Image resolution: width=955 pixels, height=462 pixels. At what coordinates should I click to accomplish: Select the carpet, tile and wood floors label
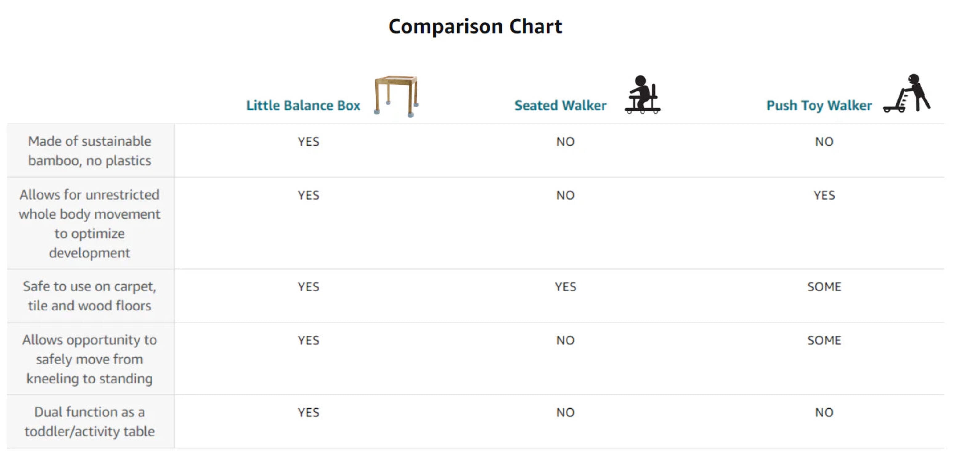point(90,296)
